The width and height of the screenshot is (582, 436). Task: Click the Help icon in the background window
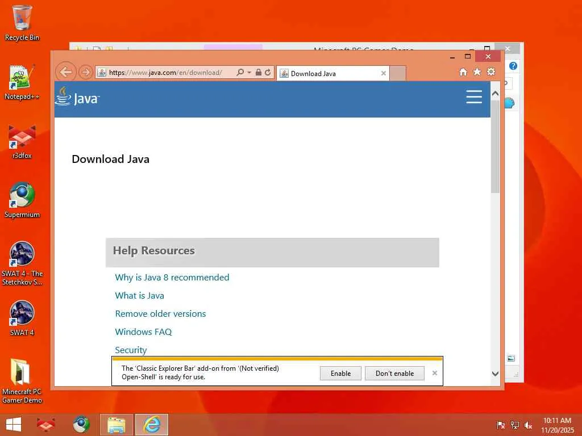point(513,66)
